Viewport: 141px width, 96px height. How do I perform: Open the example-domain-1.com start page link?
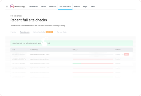[39, 54]
